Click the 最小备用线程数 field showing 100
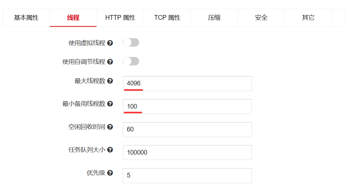This screenshot has height=190, width=346. [x=187, y=106]
